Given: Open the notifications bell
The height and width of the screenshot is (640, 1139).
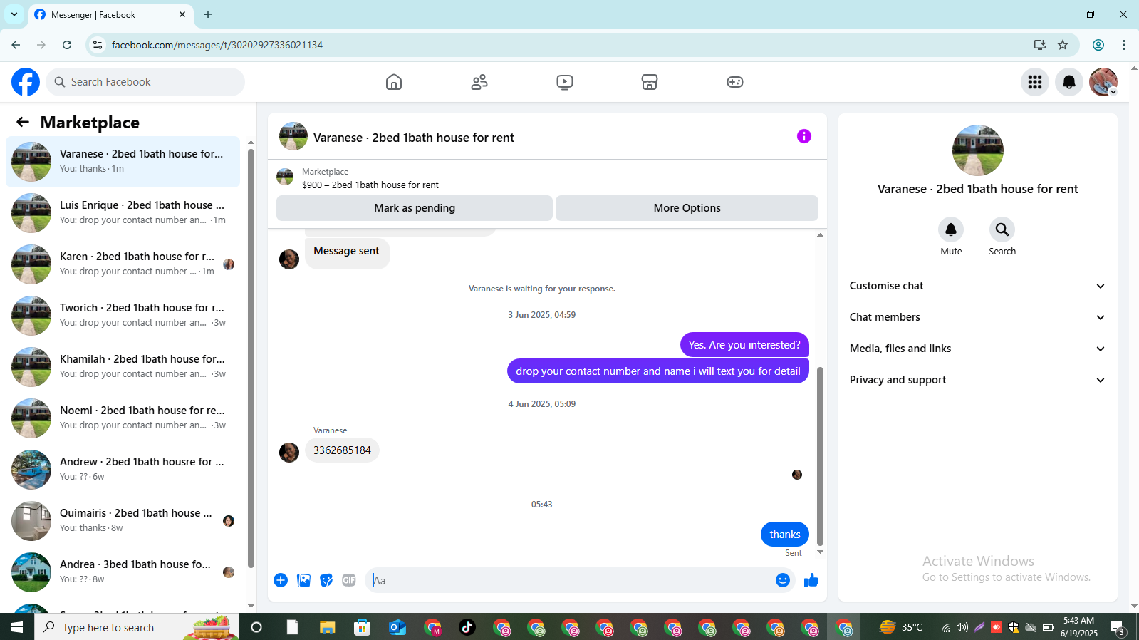Looking at the screenshot, I should click(1069, 82).
